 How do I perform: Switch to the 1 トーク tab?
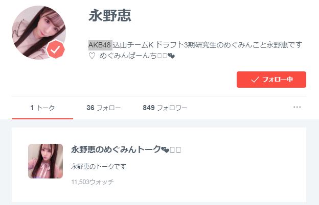click(42, 108)
